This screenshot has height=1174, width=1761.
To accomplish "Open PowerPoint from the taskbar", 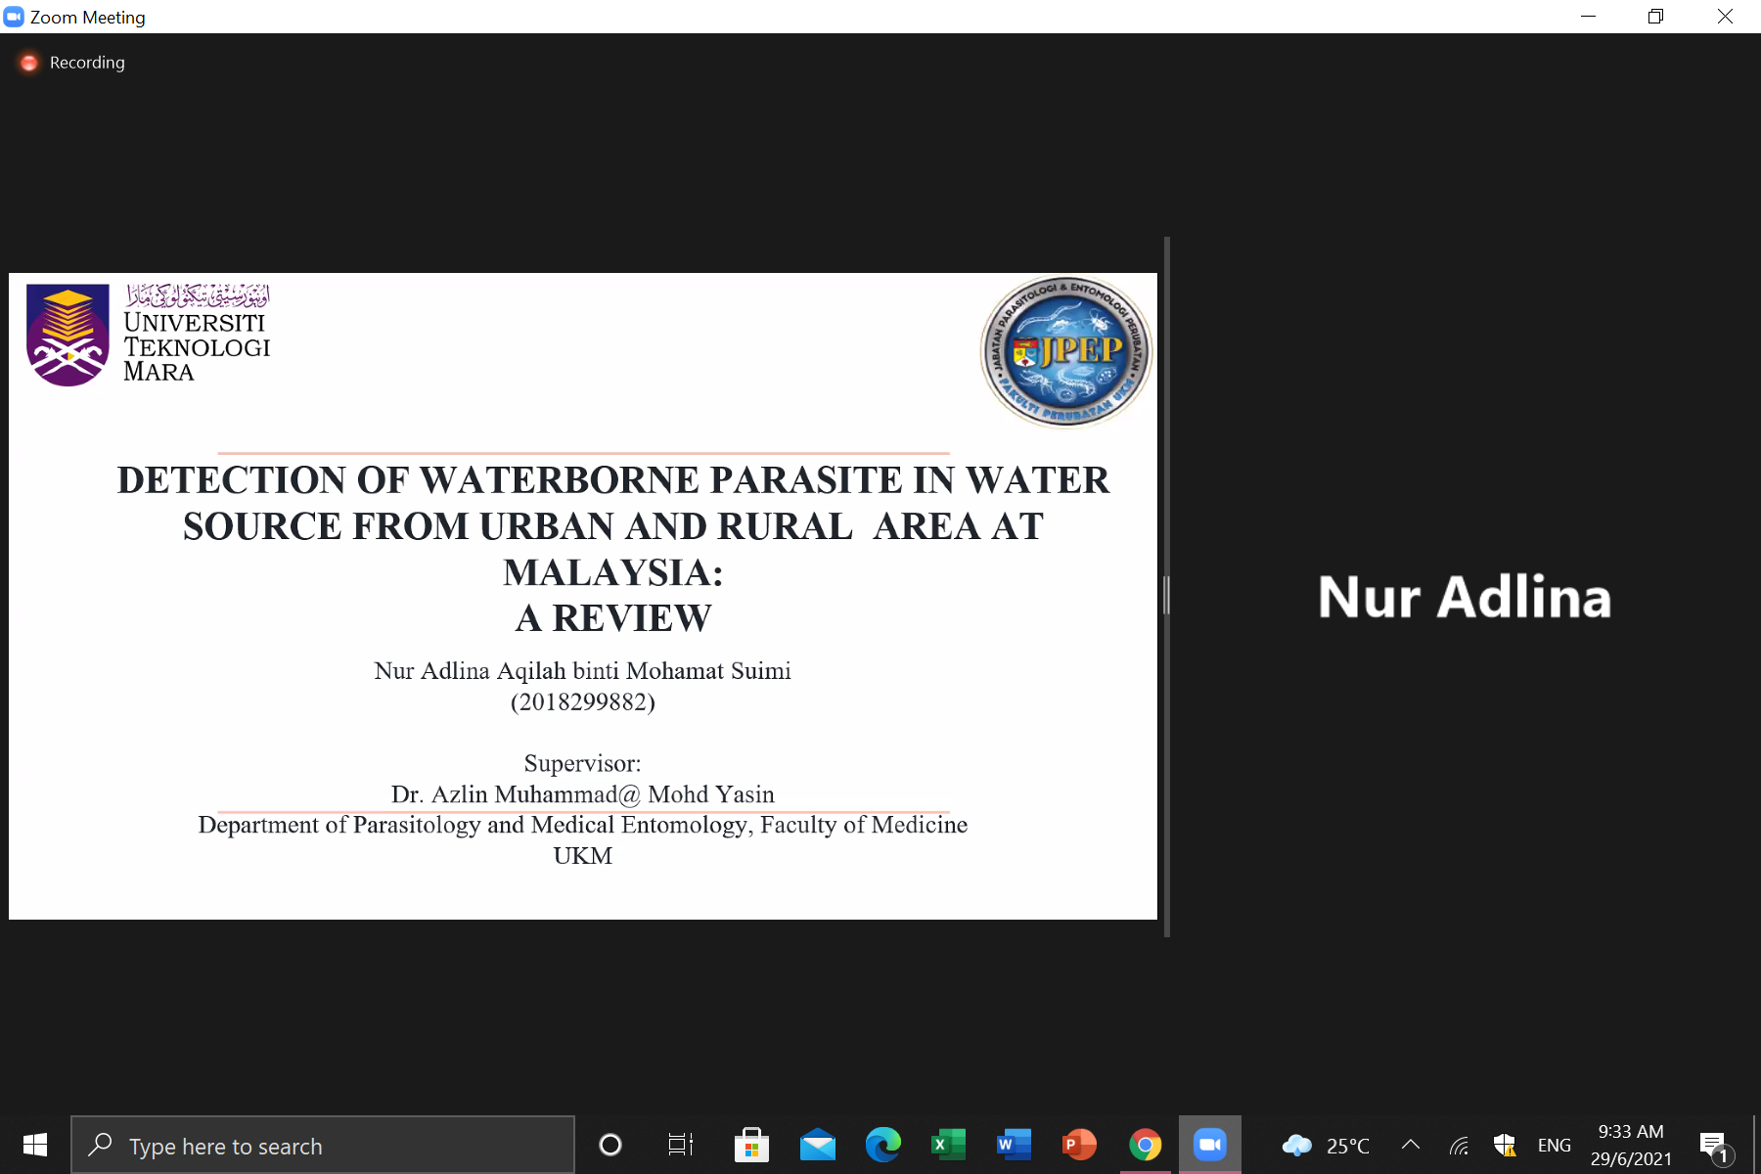I will [1079, 1145].
